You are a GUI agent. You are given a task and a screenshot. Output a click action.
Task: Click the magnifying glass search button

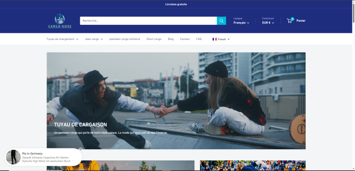click(221, 20)
